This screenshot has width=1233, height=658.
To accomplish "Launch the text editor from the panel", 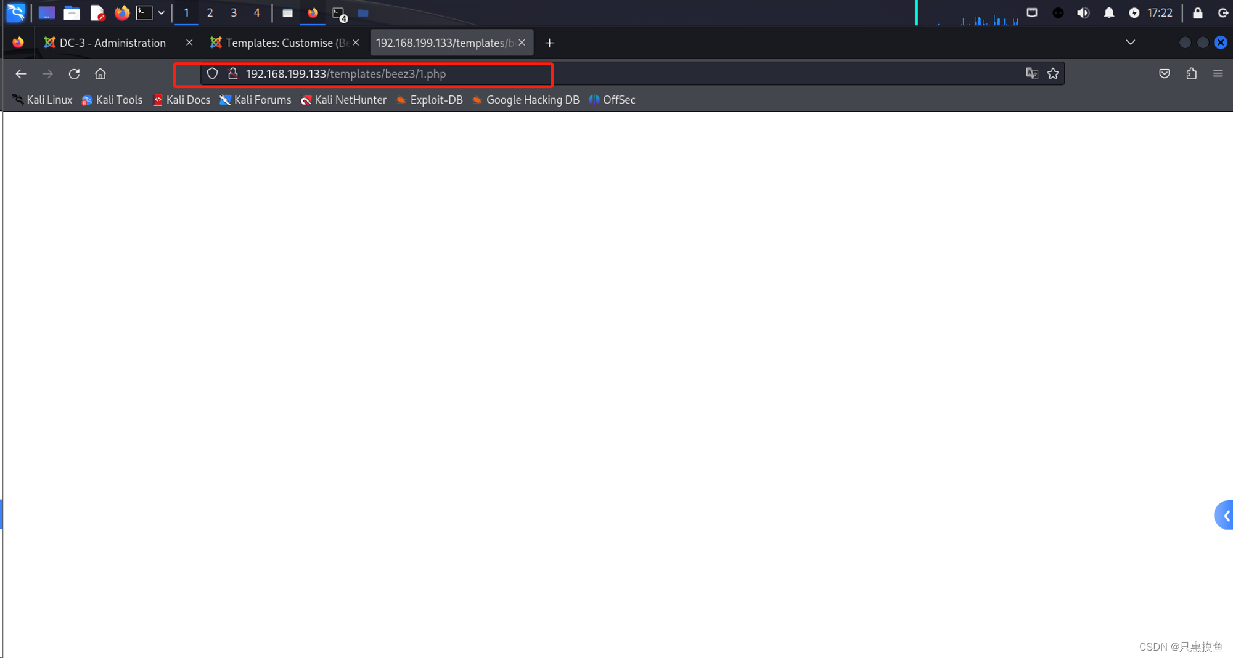I will coord(97,12).
